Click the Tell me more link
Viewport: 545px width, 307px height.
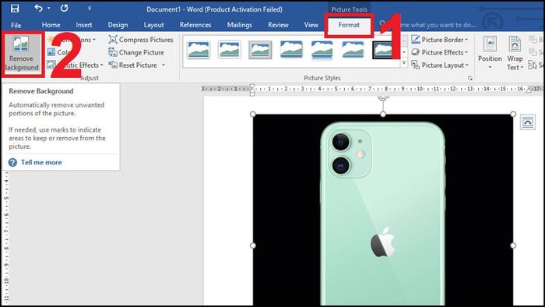coord(41,162)
